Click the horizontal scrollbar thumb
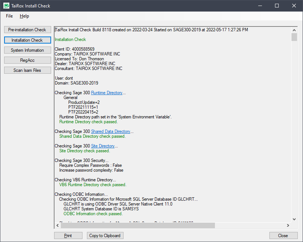The image size is (303, 242). point(138,225)
